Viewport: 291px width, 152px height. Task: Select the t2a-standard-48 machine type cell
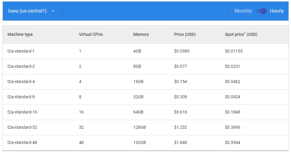[x=22, y=142]
